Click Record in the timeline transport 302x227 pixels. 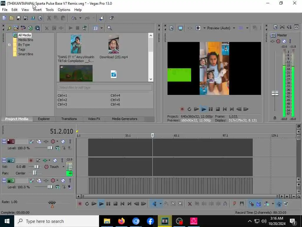click(x=80, y=204)
